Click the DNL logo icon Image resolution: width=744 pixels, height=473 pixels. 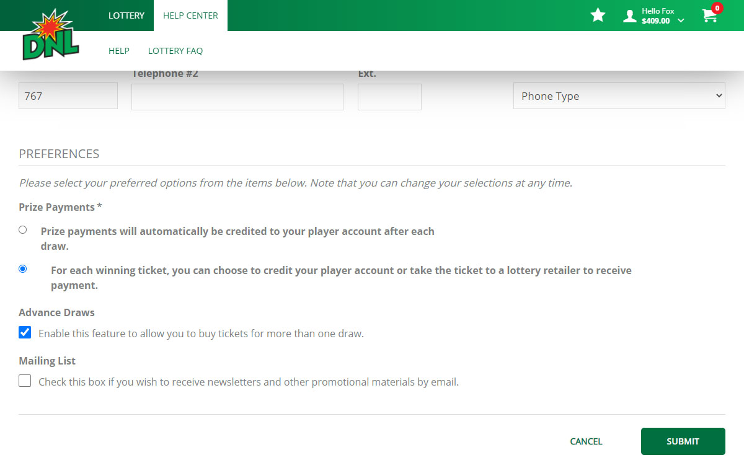(51, 36)
